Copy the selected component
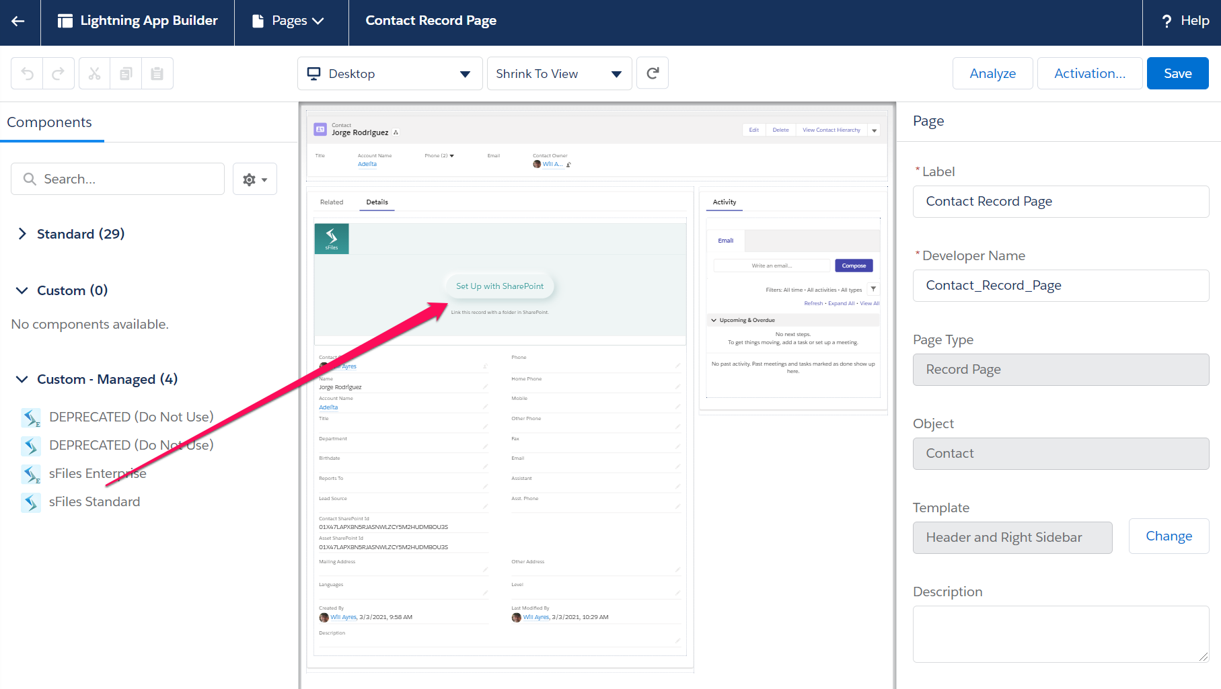This screenshot has height=689, width=1221. tap(126, 73)
